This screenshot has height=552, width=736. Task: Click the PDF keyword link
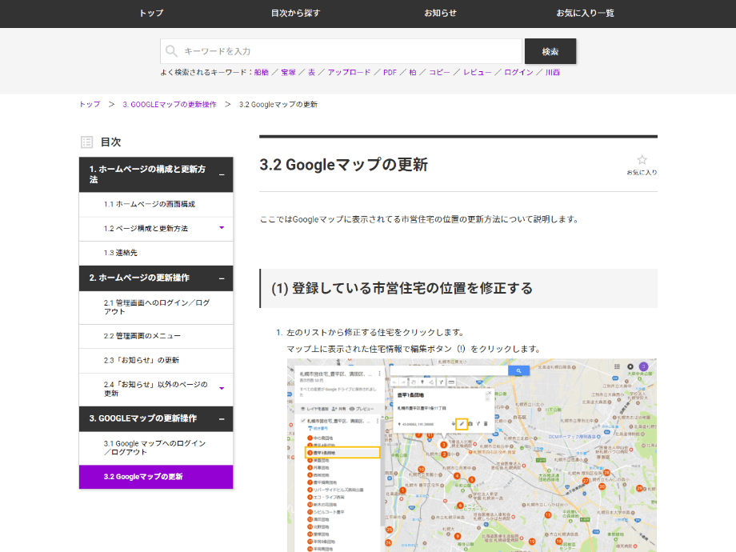[390, 72]
